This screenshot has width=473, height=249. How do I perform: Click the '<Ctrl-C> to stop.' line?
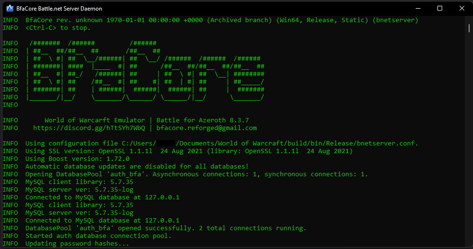click(x=58, y=28)
